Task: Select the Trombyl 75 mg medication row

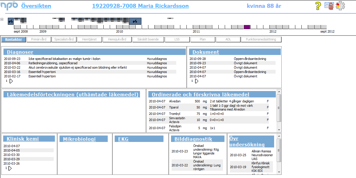Action: click(x=209, y=114)
